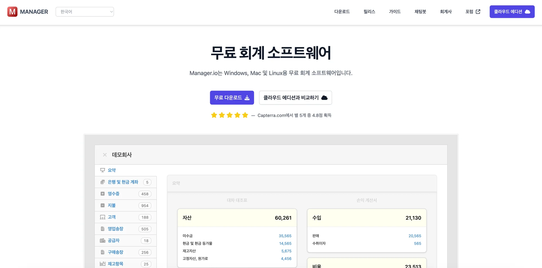Click the 클라우드 에디션과 비교하기 button

pos(295,98)
